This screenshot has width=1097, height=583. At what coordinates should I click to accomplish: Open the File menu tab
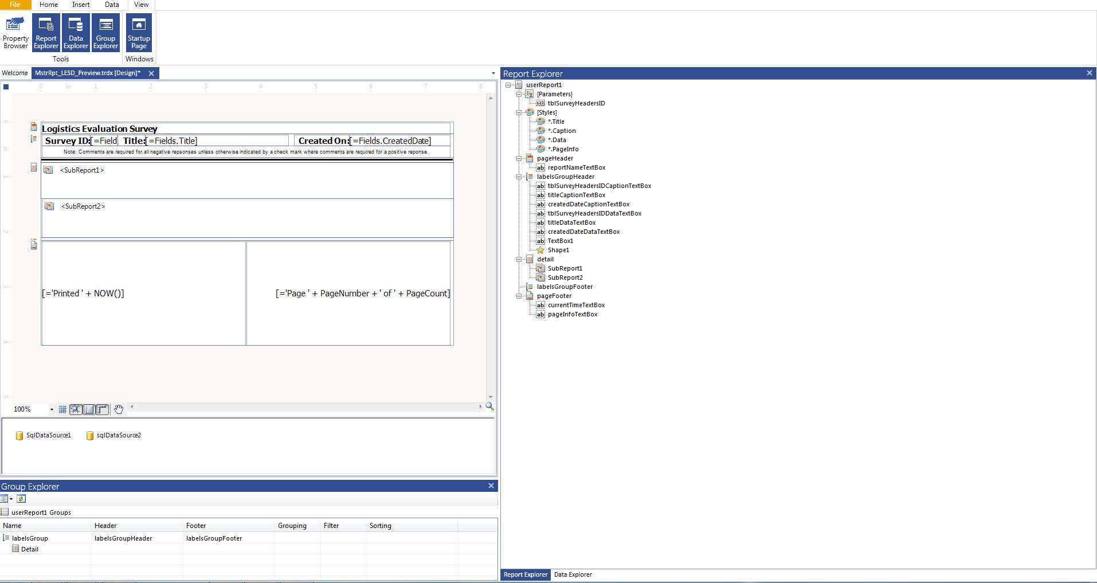pos(15,5)
